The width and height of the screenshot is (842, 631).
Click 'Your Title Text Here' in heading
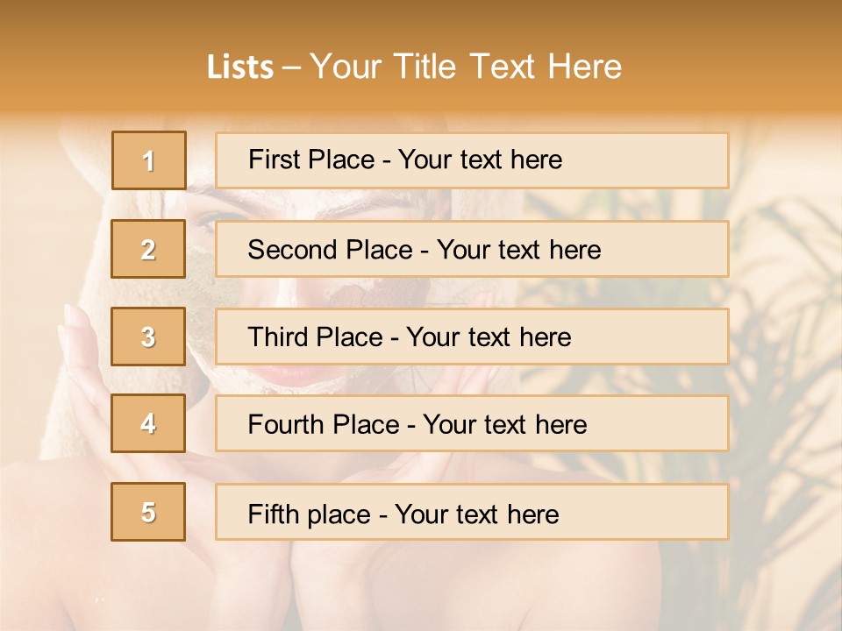pos(466,67)
